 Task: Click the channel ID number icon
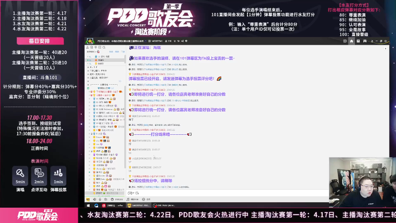149,41
